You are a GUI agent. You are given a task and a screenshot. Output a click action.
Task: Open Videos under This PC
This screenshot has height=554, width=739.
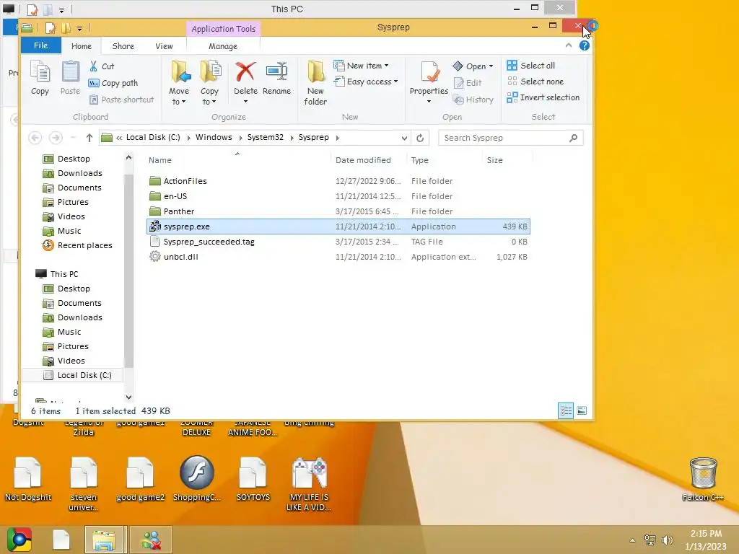click(x=64, y=361)
